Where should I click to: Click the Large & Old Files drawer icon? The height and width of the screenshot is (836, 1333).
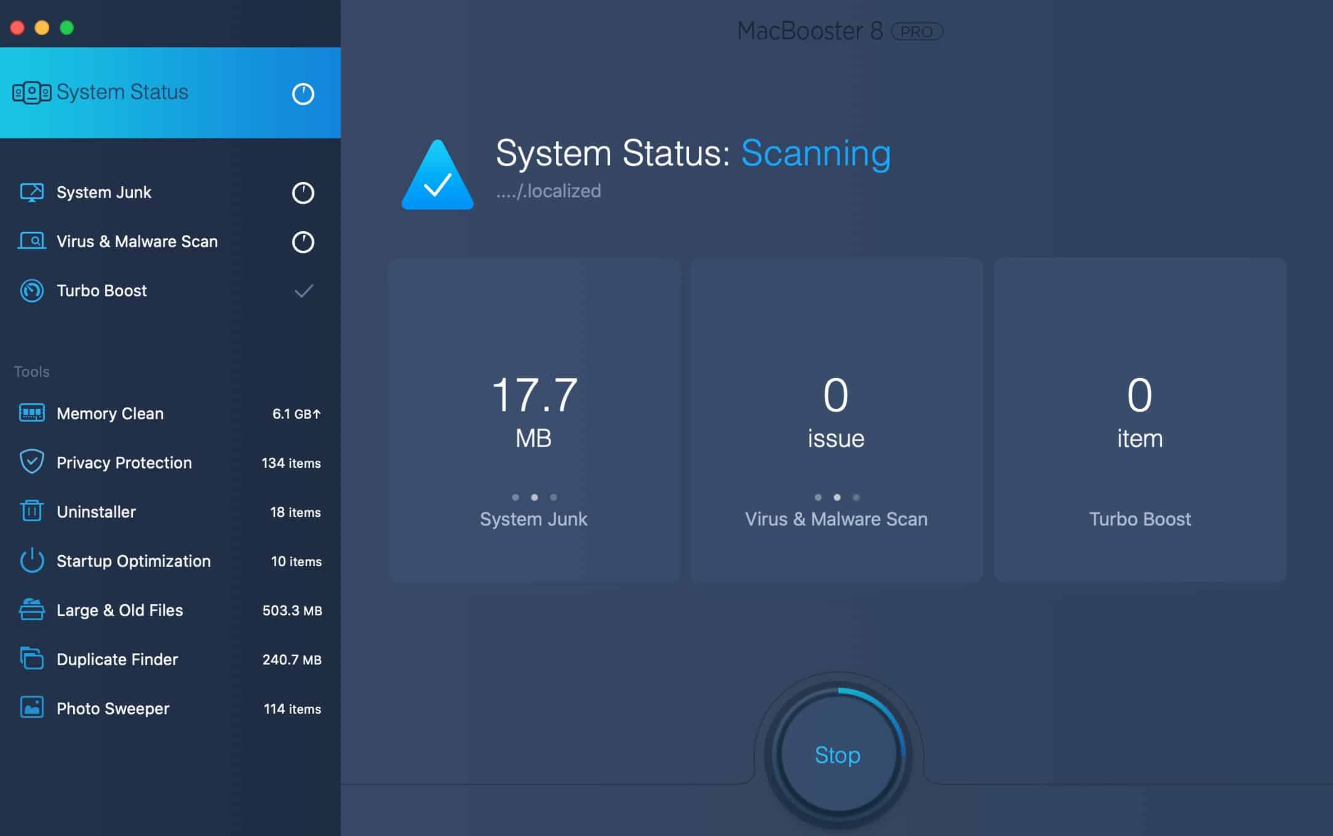[x=33, y=610]
